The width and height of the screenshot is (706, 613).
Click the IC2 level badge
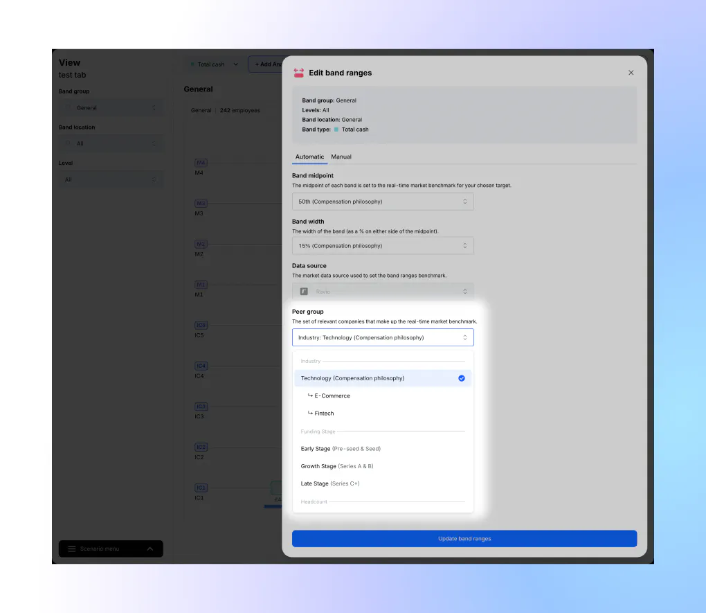[201, 447]
